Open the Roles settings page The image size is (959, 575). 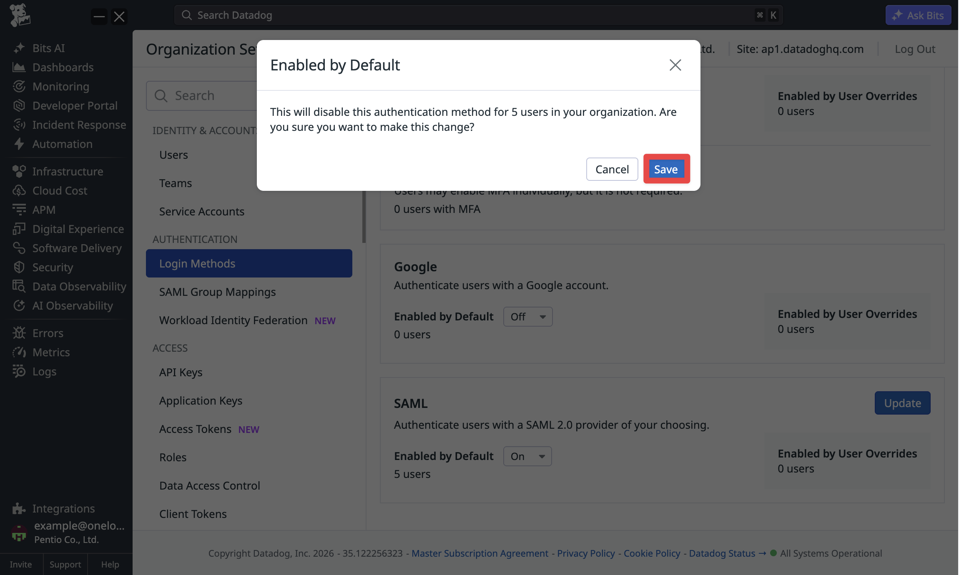point(173,457)
